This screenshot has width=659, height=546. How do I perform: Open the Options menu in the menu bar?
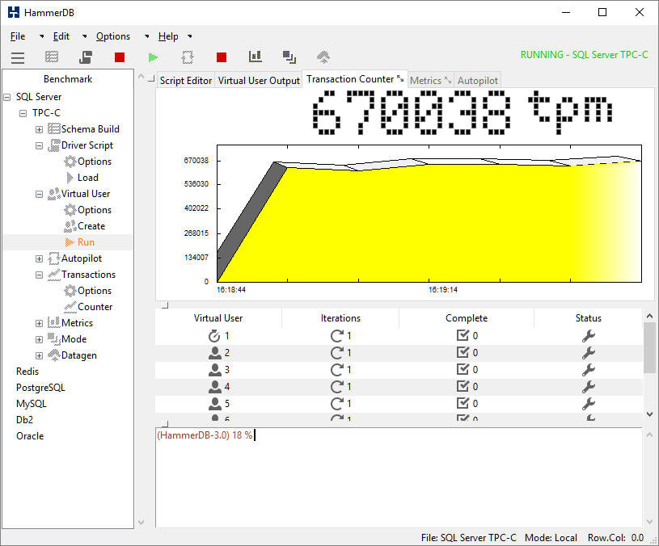(113, 36)
